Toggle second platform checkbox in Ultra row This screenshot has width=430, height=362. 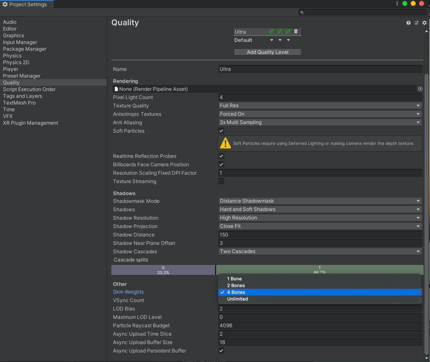[279, 31]
